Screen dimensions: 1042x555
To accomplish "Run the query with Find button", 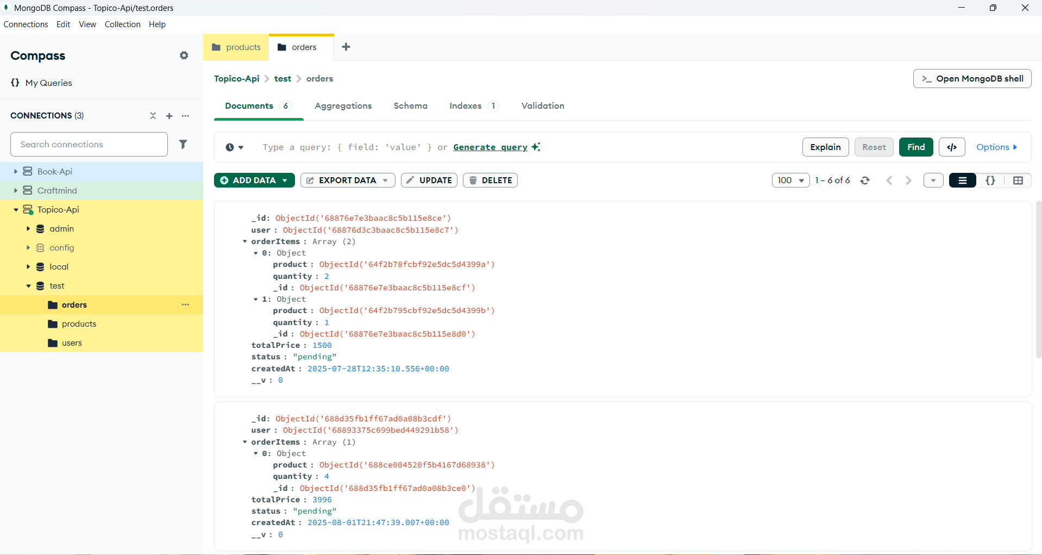I will pos(916,147).
